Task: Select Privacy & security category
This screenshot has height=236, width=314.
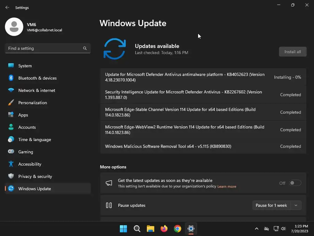Action: point(48,176)
